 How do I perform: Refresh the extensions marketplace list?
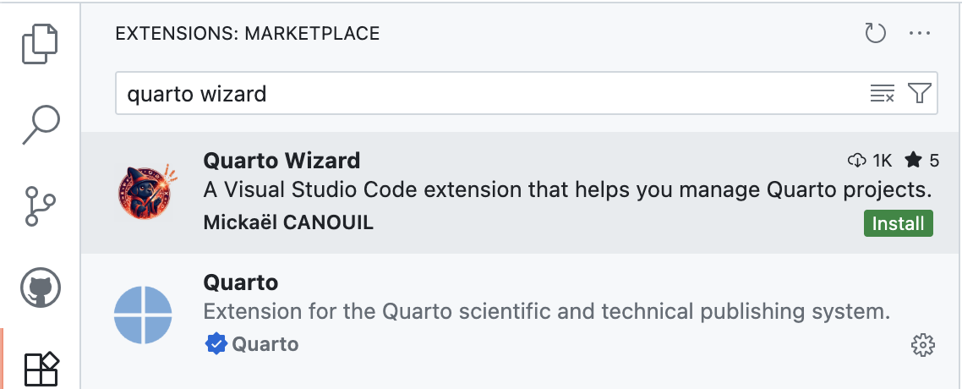click(875, 34)
